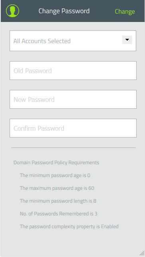This screenshot has height=257, width=145.
Task: Click the horizontal divider above policy list
Action: (x=73, y=147)
